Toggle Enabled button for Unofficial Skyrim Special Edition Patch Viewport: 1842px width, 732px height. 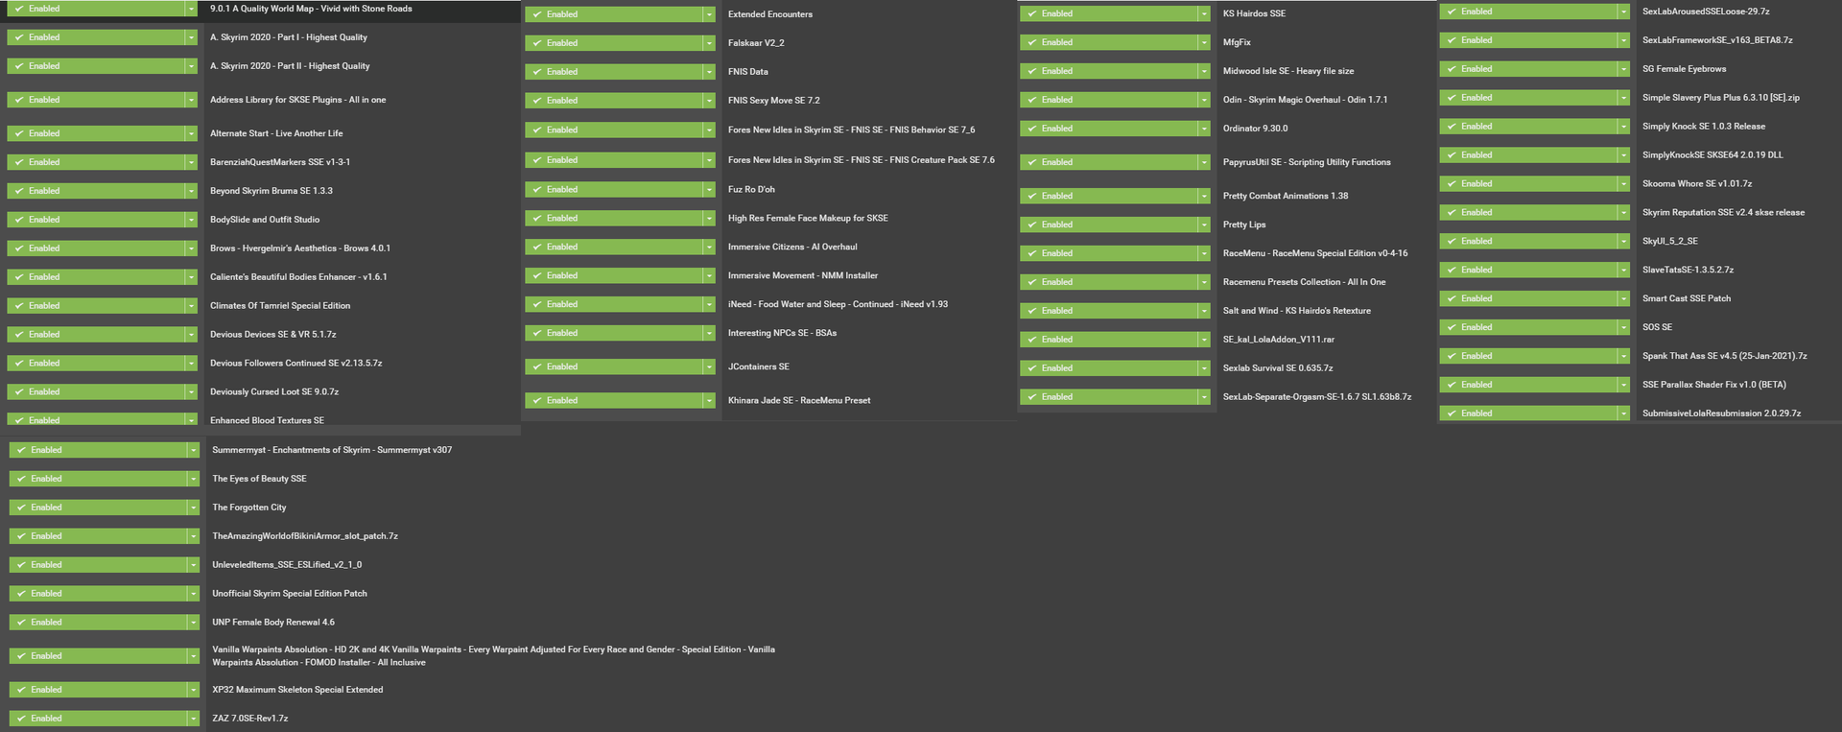pyautogui.click(x=98, y=594)
